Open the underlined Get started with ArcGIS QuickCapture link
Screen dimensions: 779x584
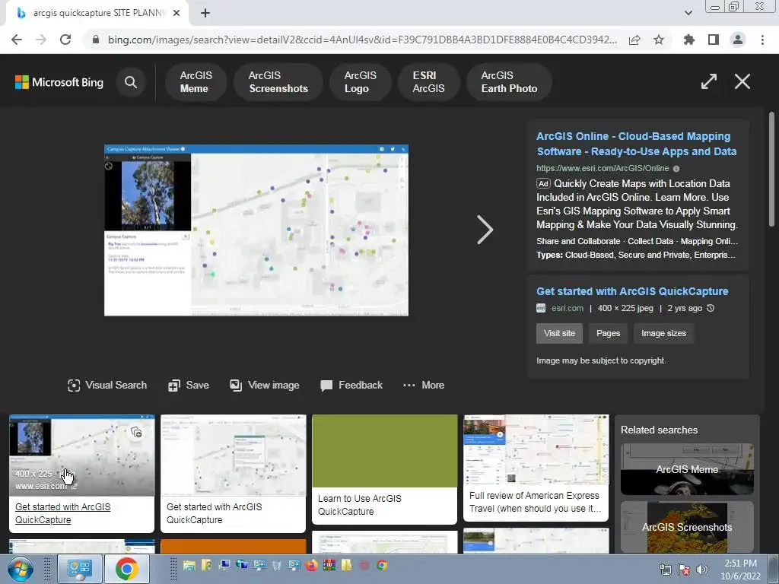click(62, 513)
